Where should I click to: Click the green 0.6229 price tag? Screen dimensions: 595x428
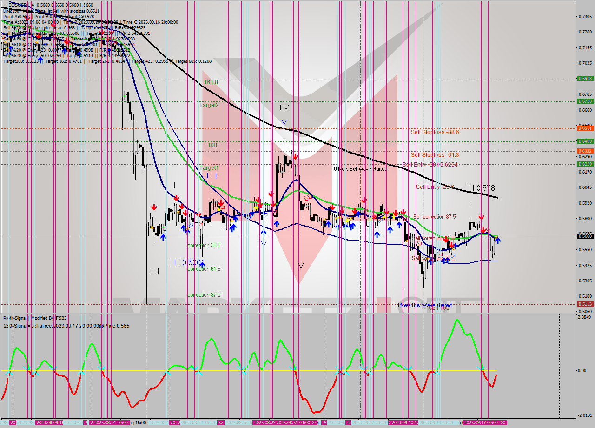click(x=584, y=164)
